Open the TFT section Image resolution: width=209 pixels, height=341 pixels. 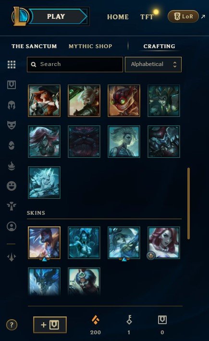pyautogui.click(x=147, y=17)
